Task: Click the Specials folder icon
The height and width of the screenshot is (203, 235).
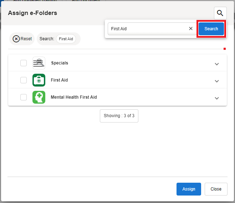Action: (39, 63)
